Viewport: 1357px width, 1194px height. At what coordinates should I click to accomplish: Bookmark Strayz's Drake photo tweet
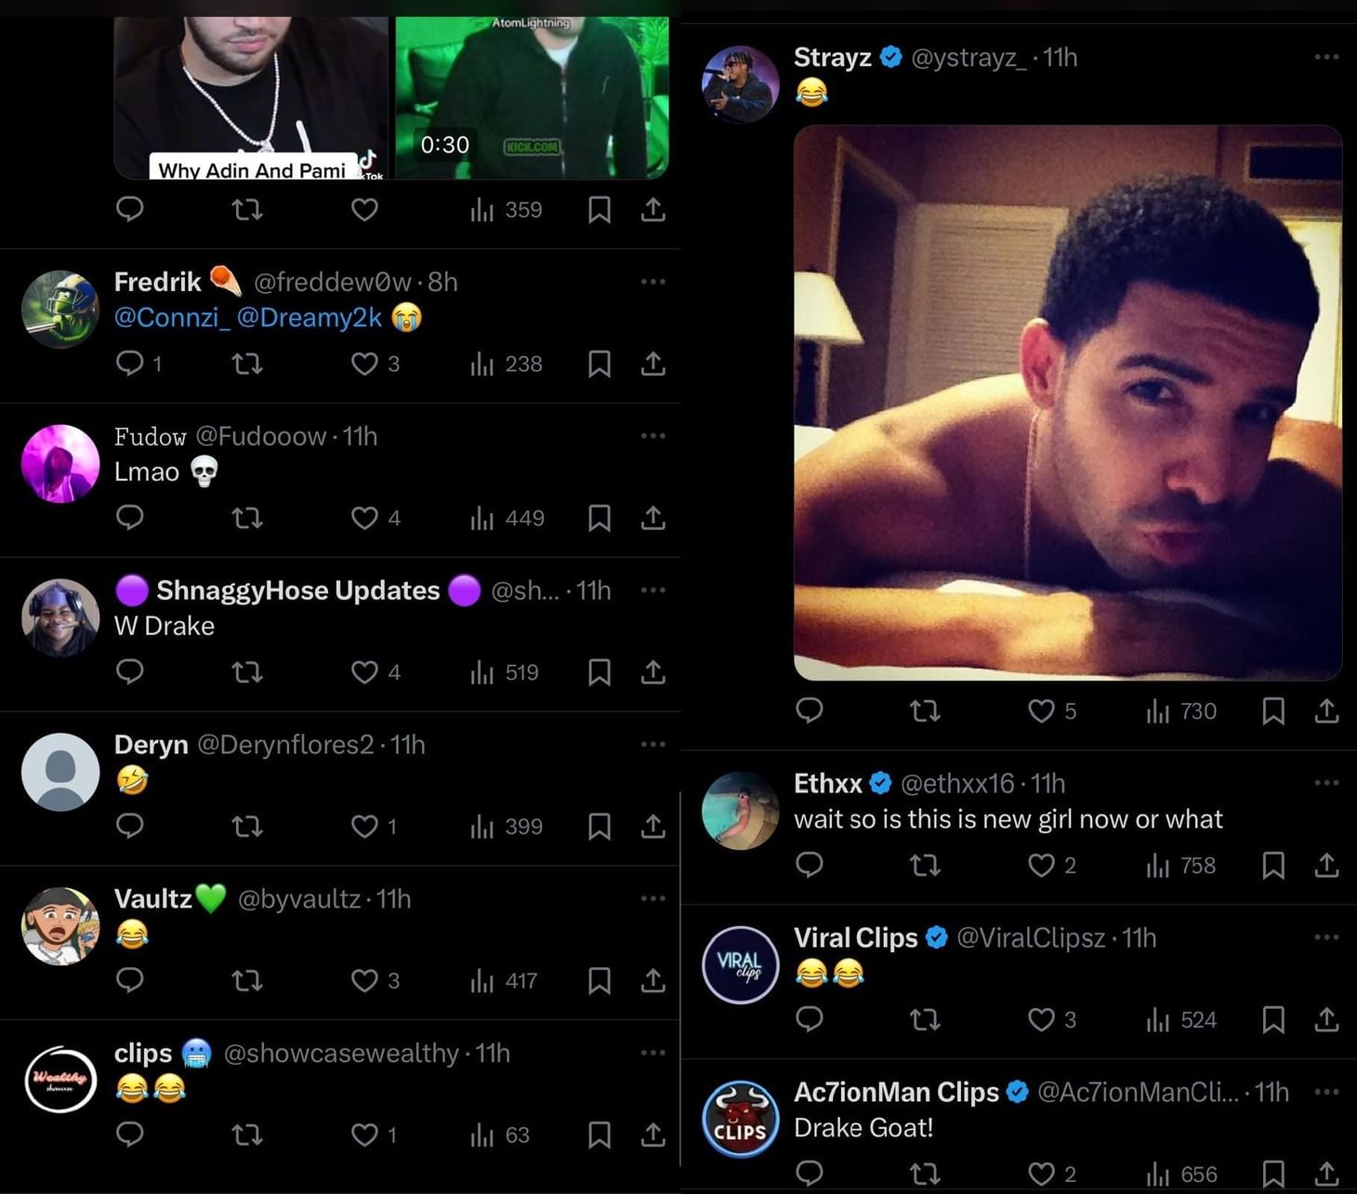(1272, 711)
